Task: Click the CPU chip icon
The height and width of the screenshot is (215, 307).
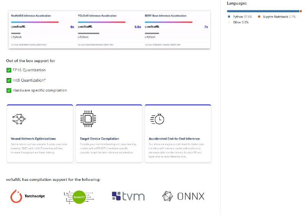Action: (87, 119)
